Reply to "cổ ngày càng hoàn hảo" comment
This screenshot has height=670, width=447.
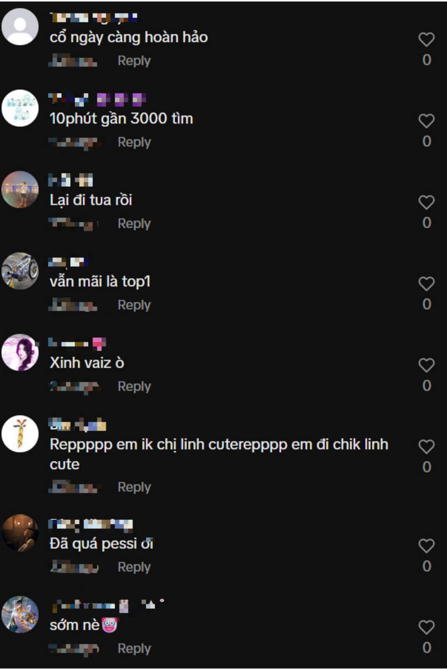pos(134,61)
